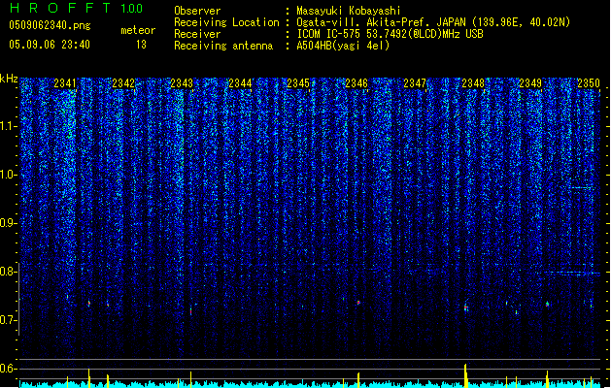Click the 0.8 frequency axis label
611x388 pixels.
9,272
